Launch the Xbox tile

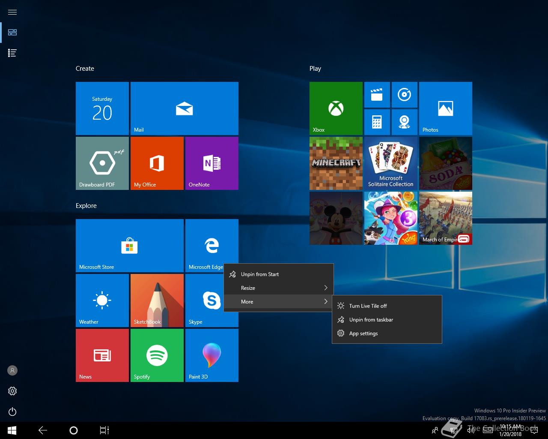coord(336,108)
